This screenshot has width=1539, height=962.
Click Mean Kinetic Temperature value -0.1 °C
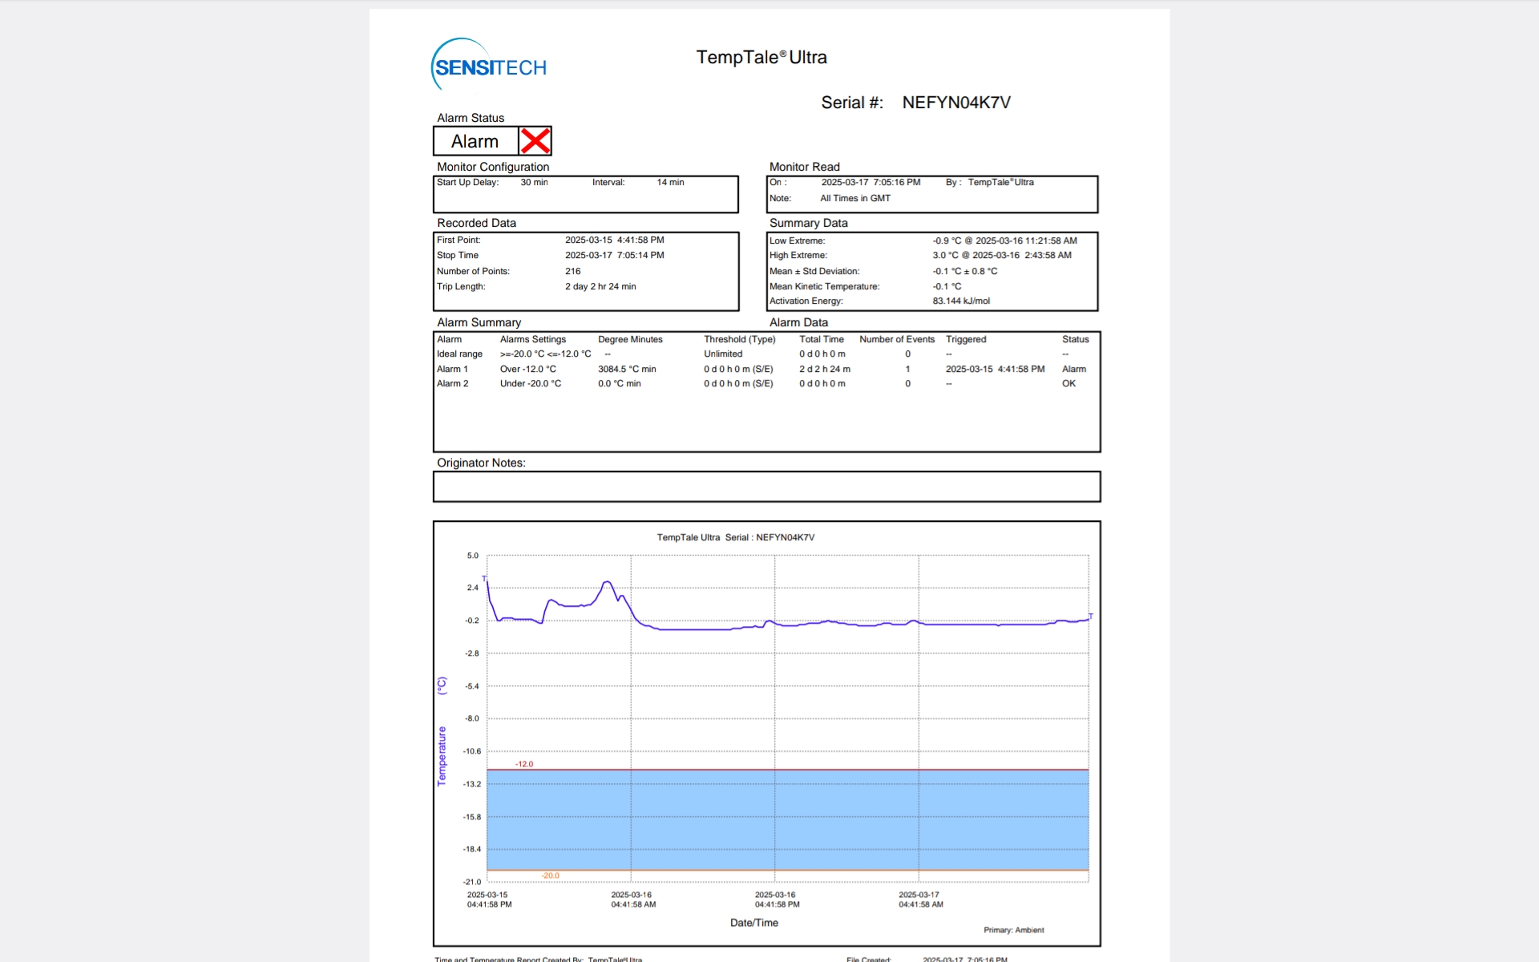pos(947,286)
